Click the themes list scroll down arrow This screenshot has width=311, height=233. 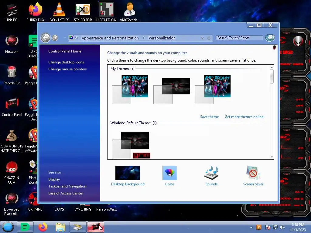tap(272, 157)
